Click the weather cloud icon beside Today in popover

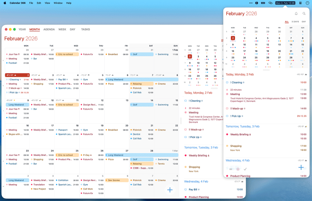306,75
